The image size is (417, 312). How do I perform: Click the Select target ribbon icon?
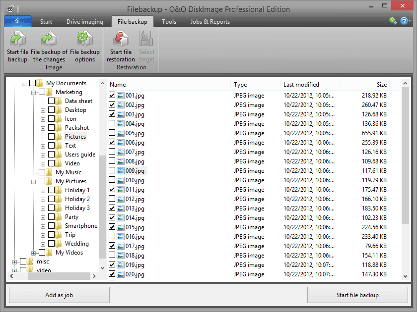[x=146, y=39]
